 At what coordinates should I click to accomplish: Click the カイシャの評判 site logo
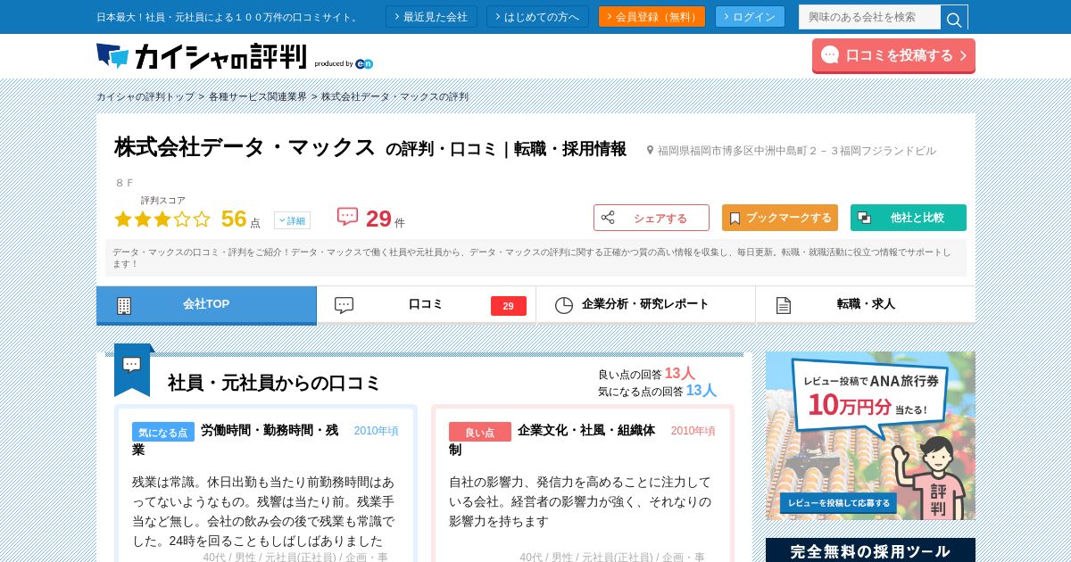[x=202, y=56]
